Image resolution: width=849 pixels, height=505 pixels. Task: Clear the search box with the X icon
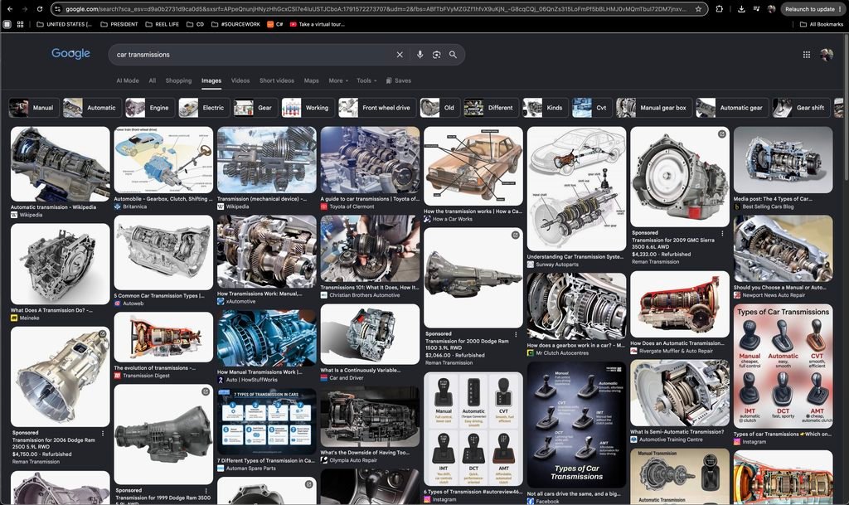tap(400, 55)
